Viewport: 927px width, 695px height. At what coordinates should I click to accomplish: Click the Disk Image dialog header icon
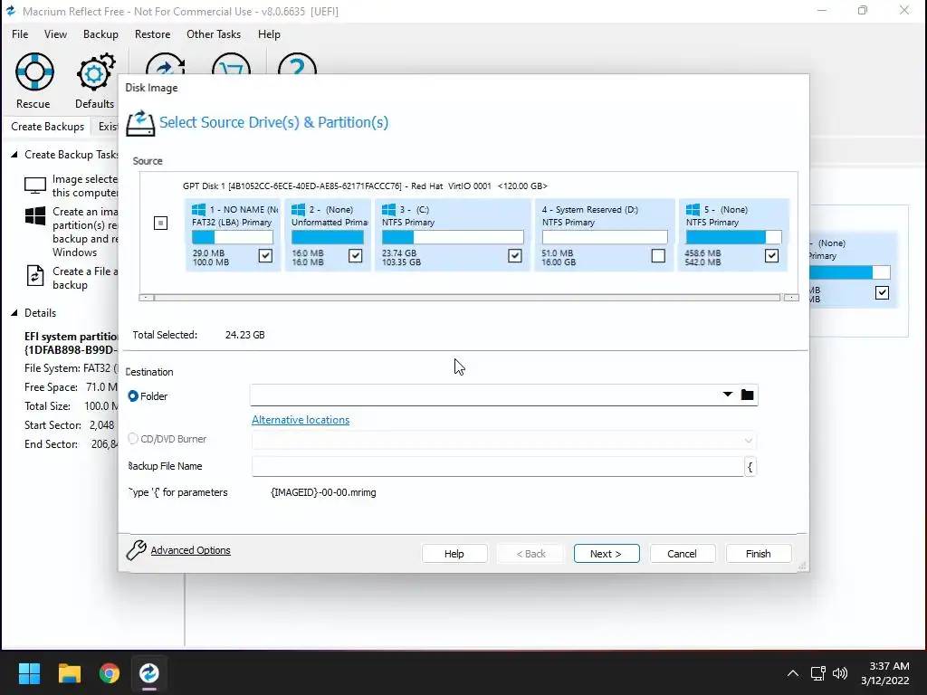coord(140,122)
